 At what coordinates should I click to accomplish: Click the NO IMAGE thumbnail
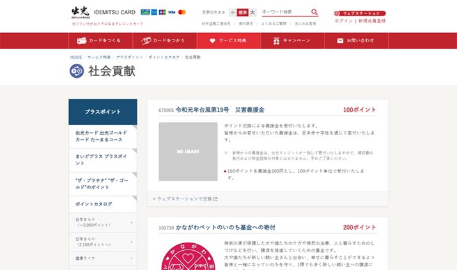tap(188, 151)
